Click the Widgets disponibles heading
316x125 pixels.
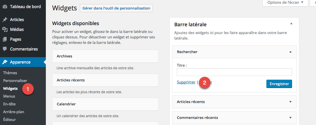(76, 23)
